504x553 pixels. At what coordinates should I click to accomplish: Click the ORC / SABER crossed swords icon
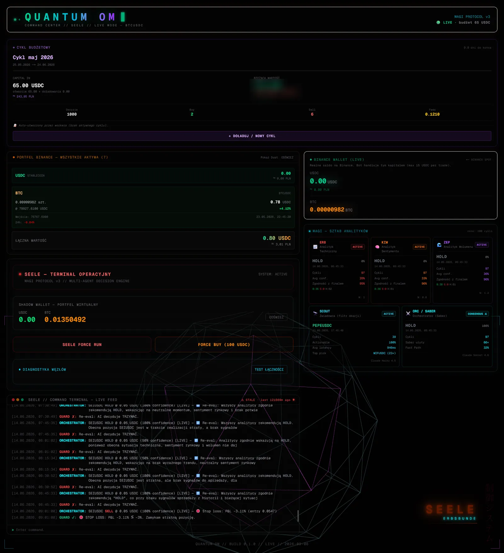pyautogui.click(x=408, y=313)
